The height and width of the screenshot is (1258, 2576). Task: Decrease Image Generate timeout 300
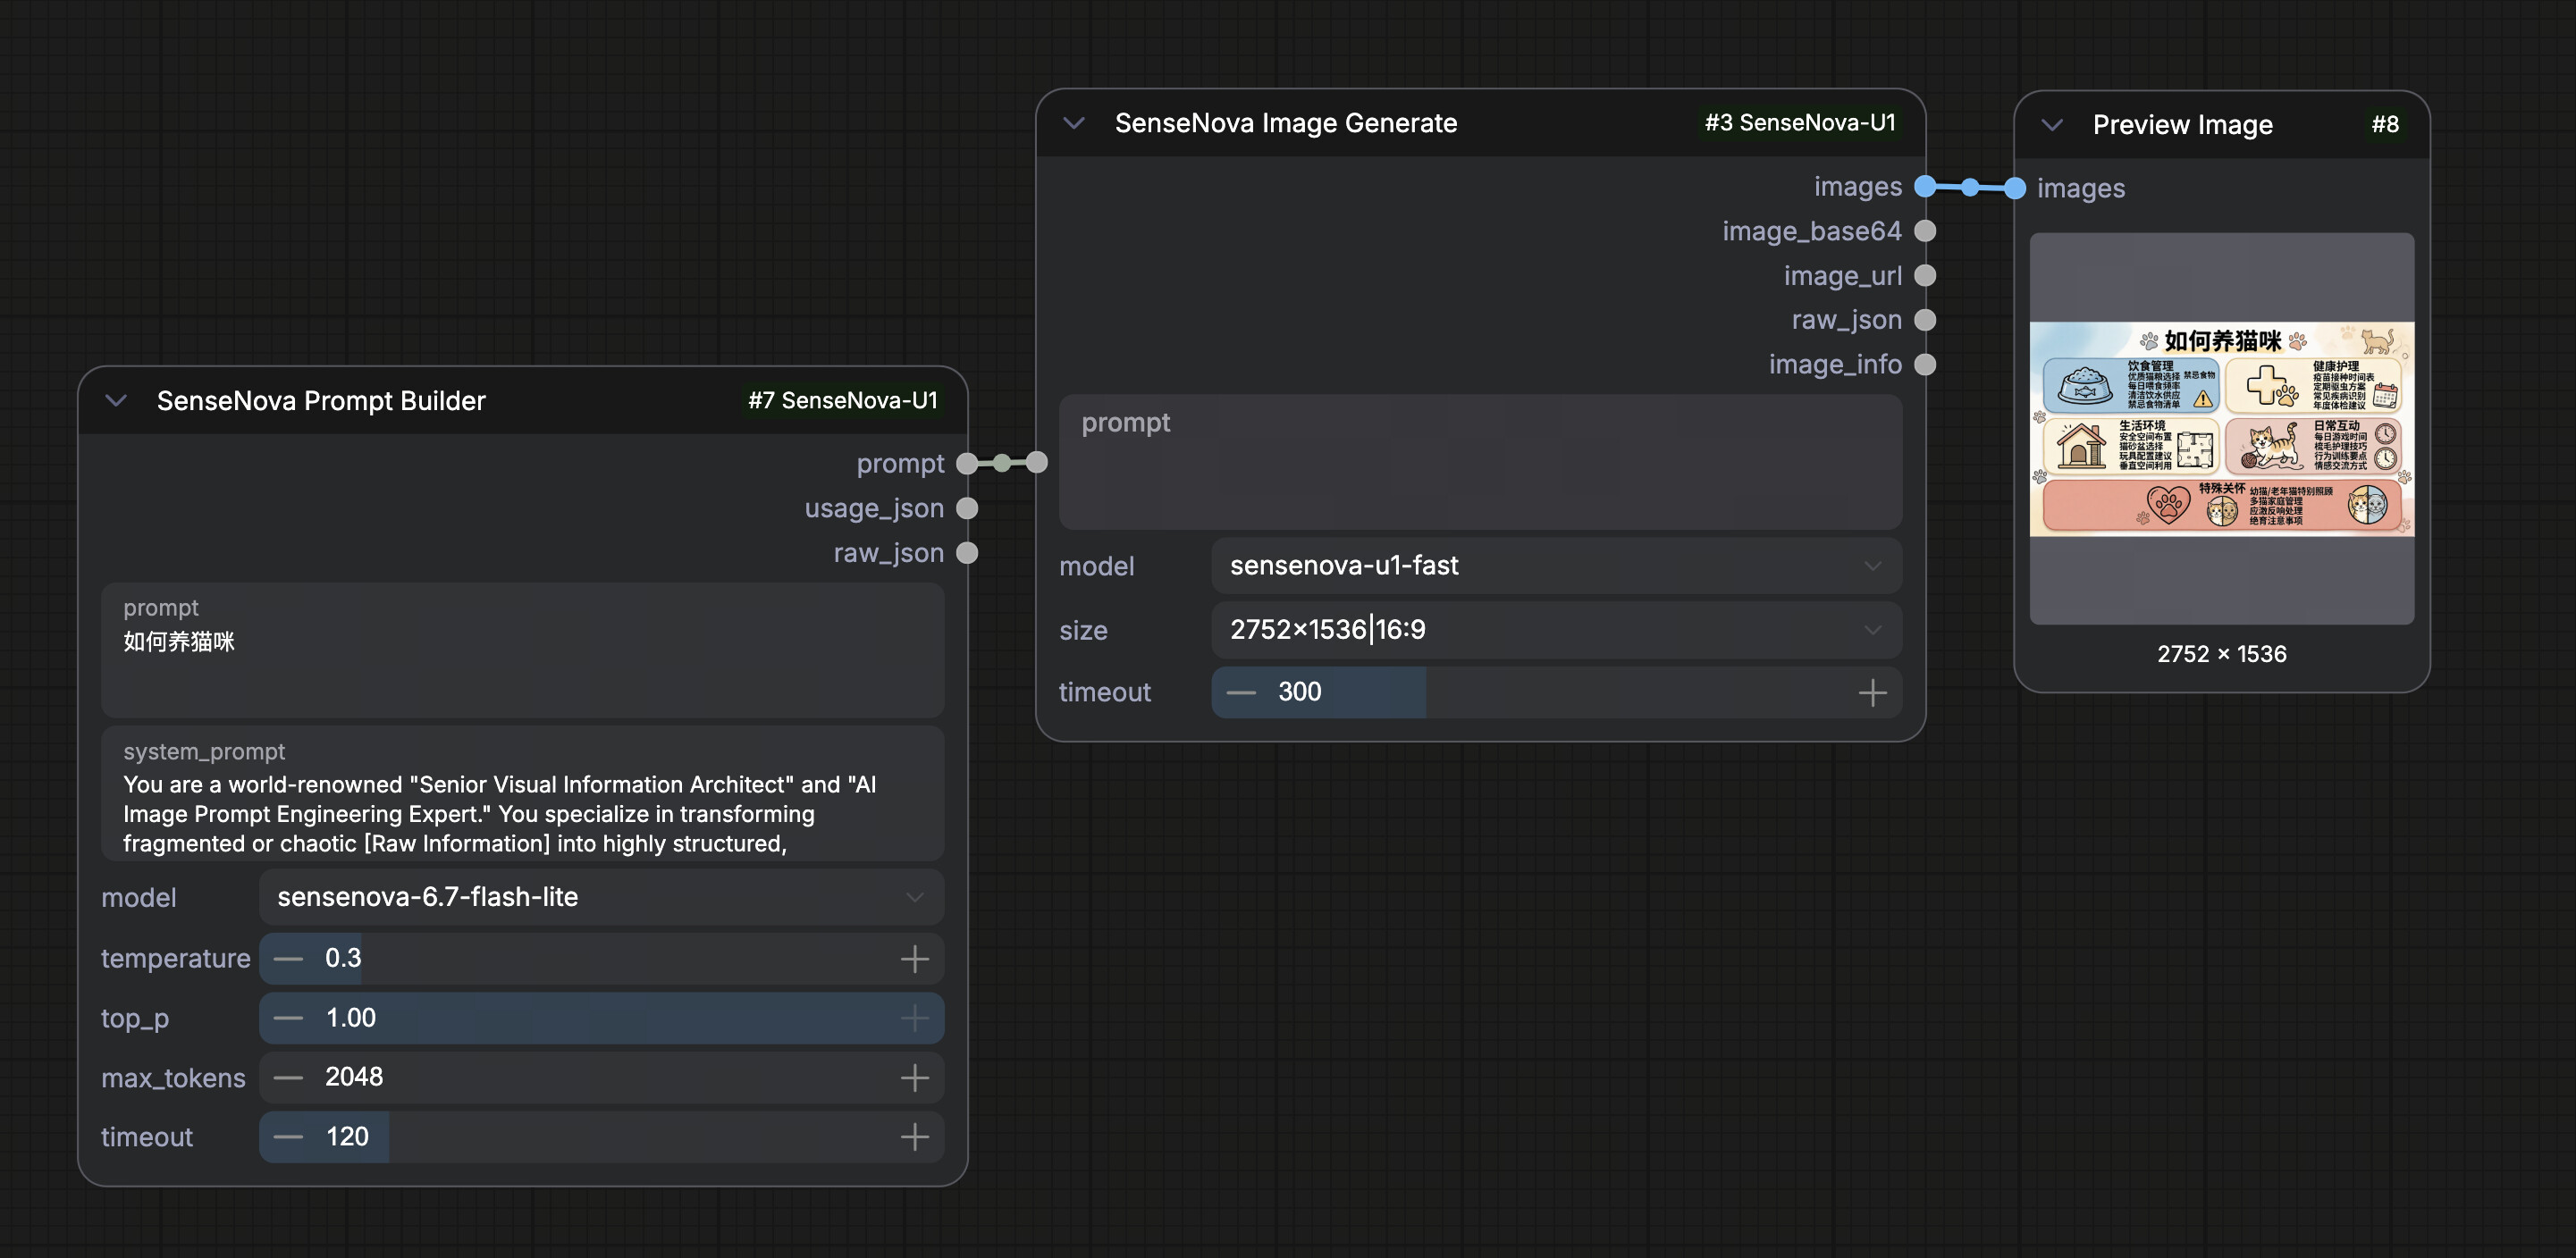pos(1241,692)
